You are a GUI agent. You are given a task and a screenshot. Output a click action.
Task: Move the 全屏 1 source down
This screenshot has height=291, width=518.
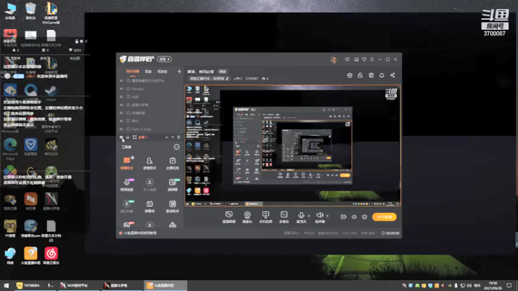coord(172,137)
